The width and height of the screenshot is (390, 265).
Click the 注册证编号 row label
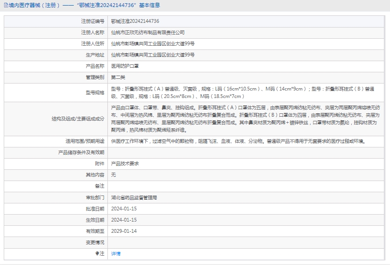point(92,21)
